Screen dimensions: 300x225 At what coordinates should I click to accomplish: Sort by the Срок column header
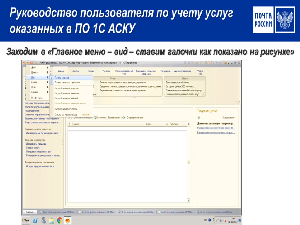tap(157, 124)
